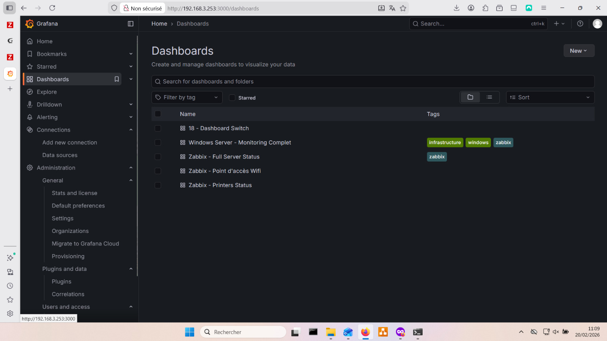This screenshot has height=341, width=607.
Task: Open Explore in sidebar menu
Action: tap(47, 92)
